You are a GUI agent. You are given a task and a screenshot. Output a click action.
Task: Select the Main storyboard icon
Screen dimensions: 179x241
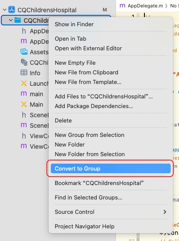click(x=24, y=105)
